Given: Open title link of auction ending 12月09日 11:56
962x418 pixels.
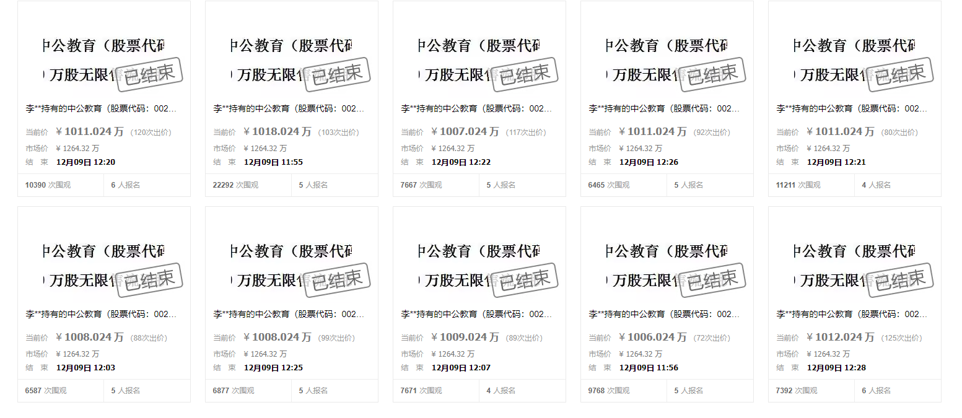Looking at the screenshot, I should [664, 314].
